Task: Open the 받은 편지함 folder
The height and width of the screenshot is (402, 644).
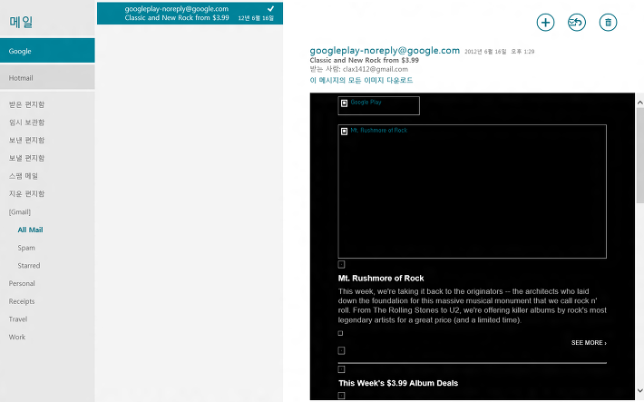Action: point(26,104)
